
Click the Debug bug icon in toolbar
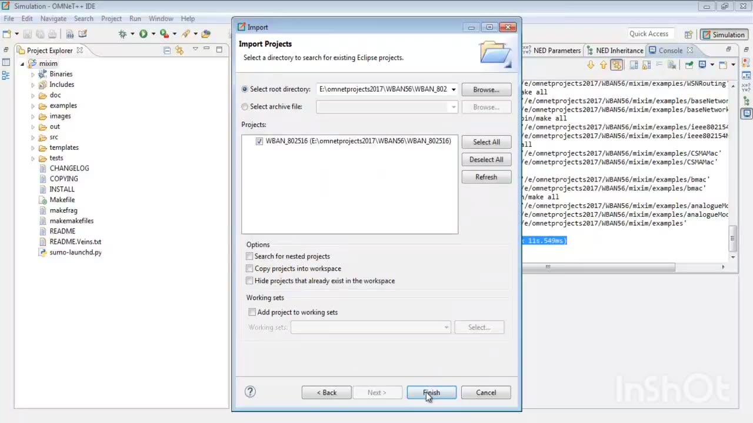click(122, 34)
